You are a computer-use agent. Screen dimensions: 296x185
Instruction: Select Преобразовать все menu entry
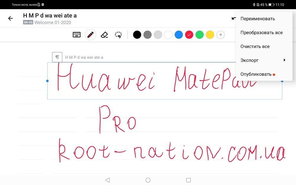(x=264, y=33)
